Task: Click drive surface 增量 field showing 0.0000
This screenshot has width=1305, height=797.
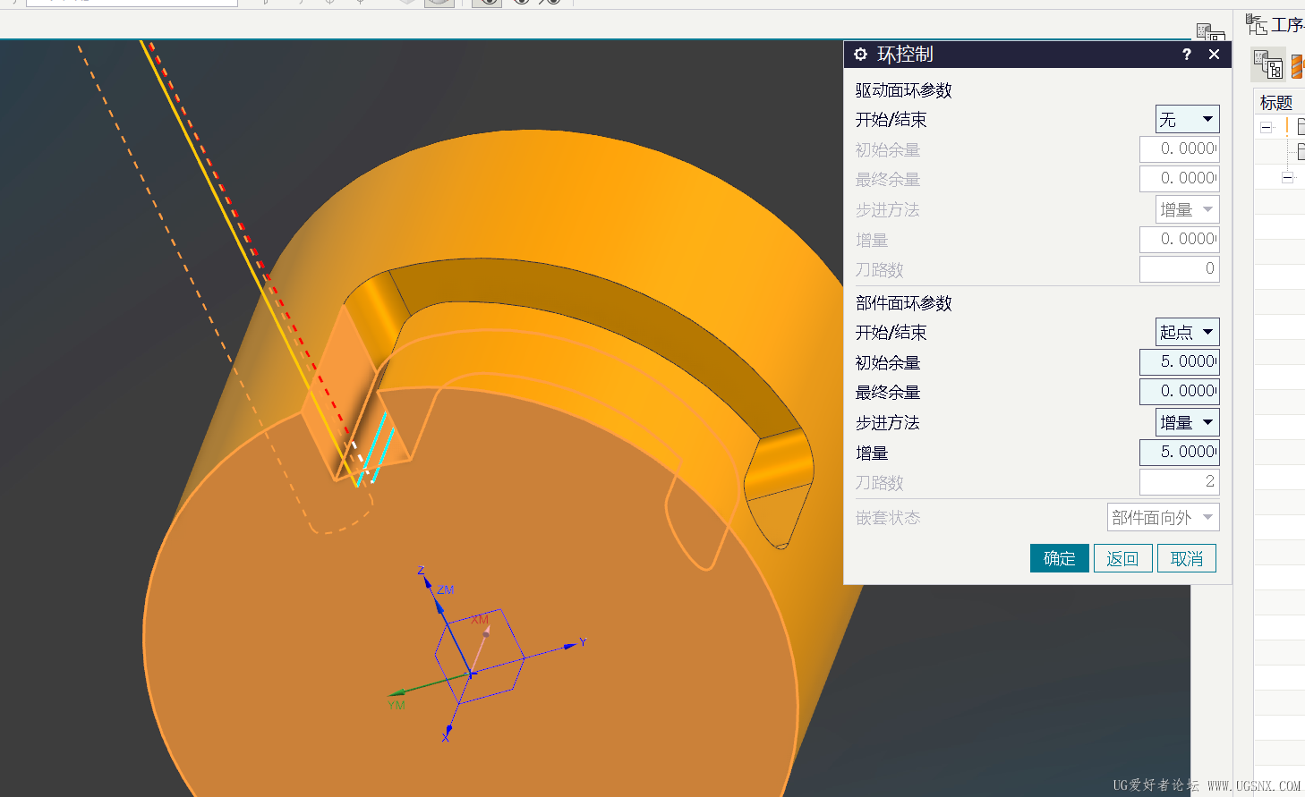Action: 1179,240
